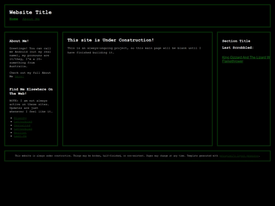Open the King Gizzard Flamethrower track link
The height and width of the screenshot is (206, 275).
tap(246, 59)
